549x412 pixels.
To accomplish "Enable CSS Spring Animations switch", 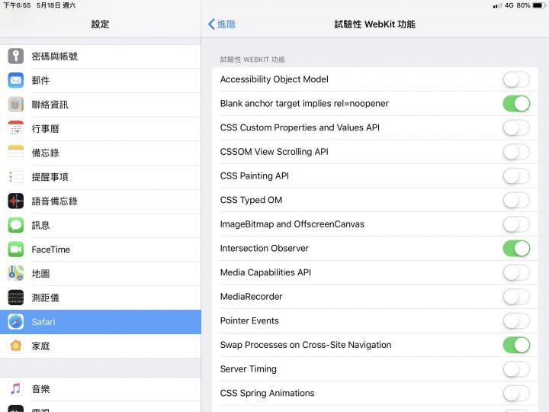I will pos(516,394).
